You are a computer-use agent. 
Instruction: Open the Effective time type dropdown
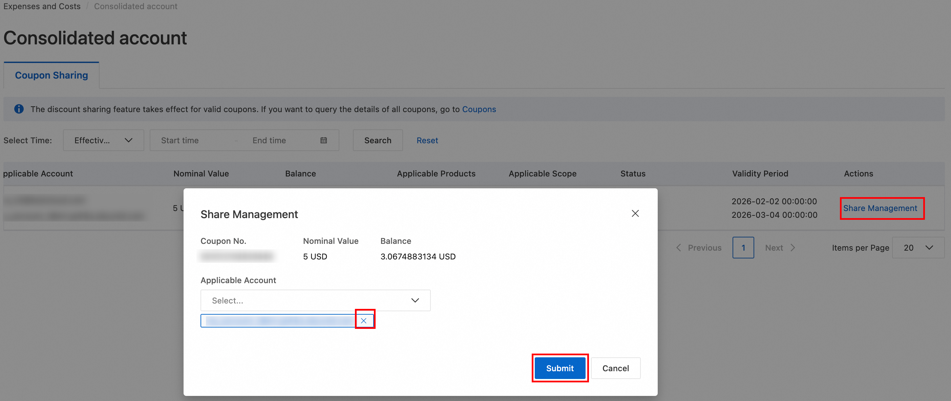tap(103, 140)
